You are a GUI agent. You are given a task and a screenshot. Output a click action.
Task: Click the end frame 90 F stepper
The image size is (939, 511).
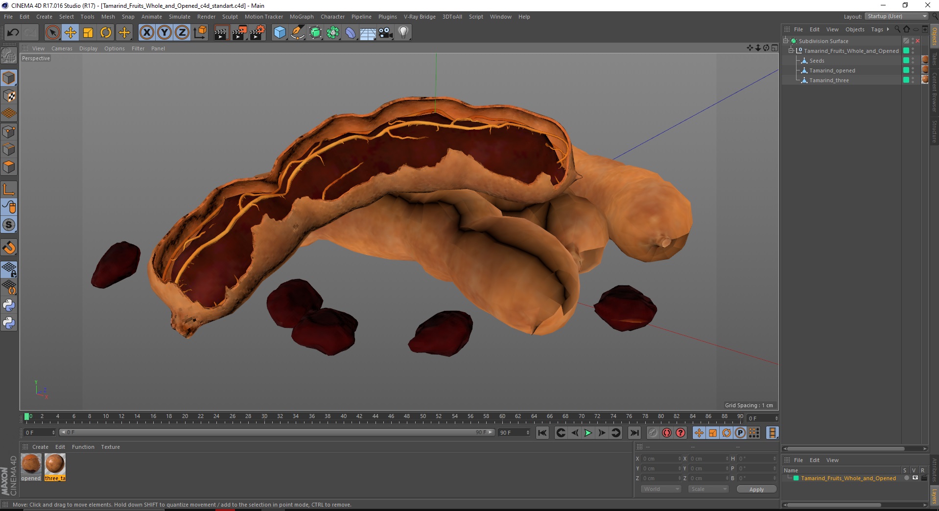[528, 433]
